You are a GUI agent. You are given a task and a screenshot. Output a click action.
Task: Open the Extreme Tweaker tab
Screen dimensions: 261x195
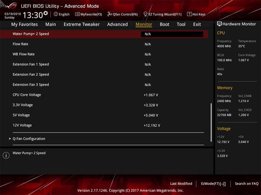pyautogui.click(x=82, y=25)
